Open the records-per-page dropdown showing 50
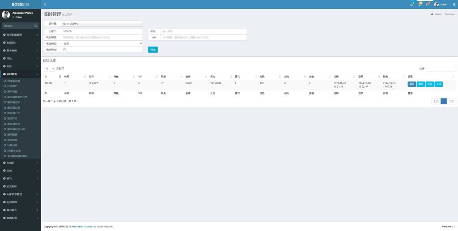 [49, 68]
